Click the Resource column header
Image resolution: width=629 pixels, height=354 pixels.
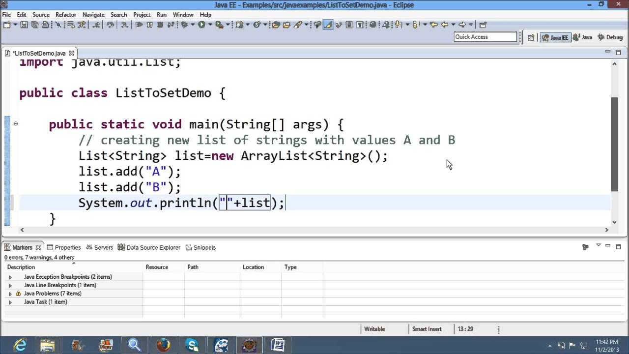point(164,267)
